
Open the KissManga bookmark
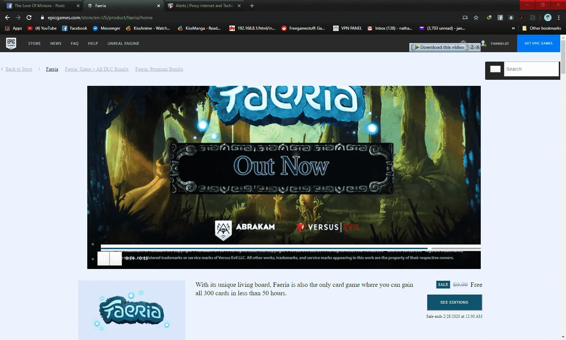[x=199, y=28]
